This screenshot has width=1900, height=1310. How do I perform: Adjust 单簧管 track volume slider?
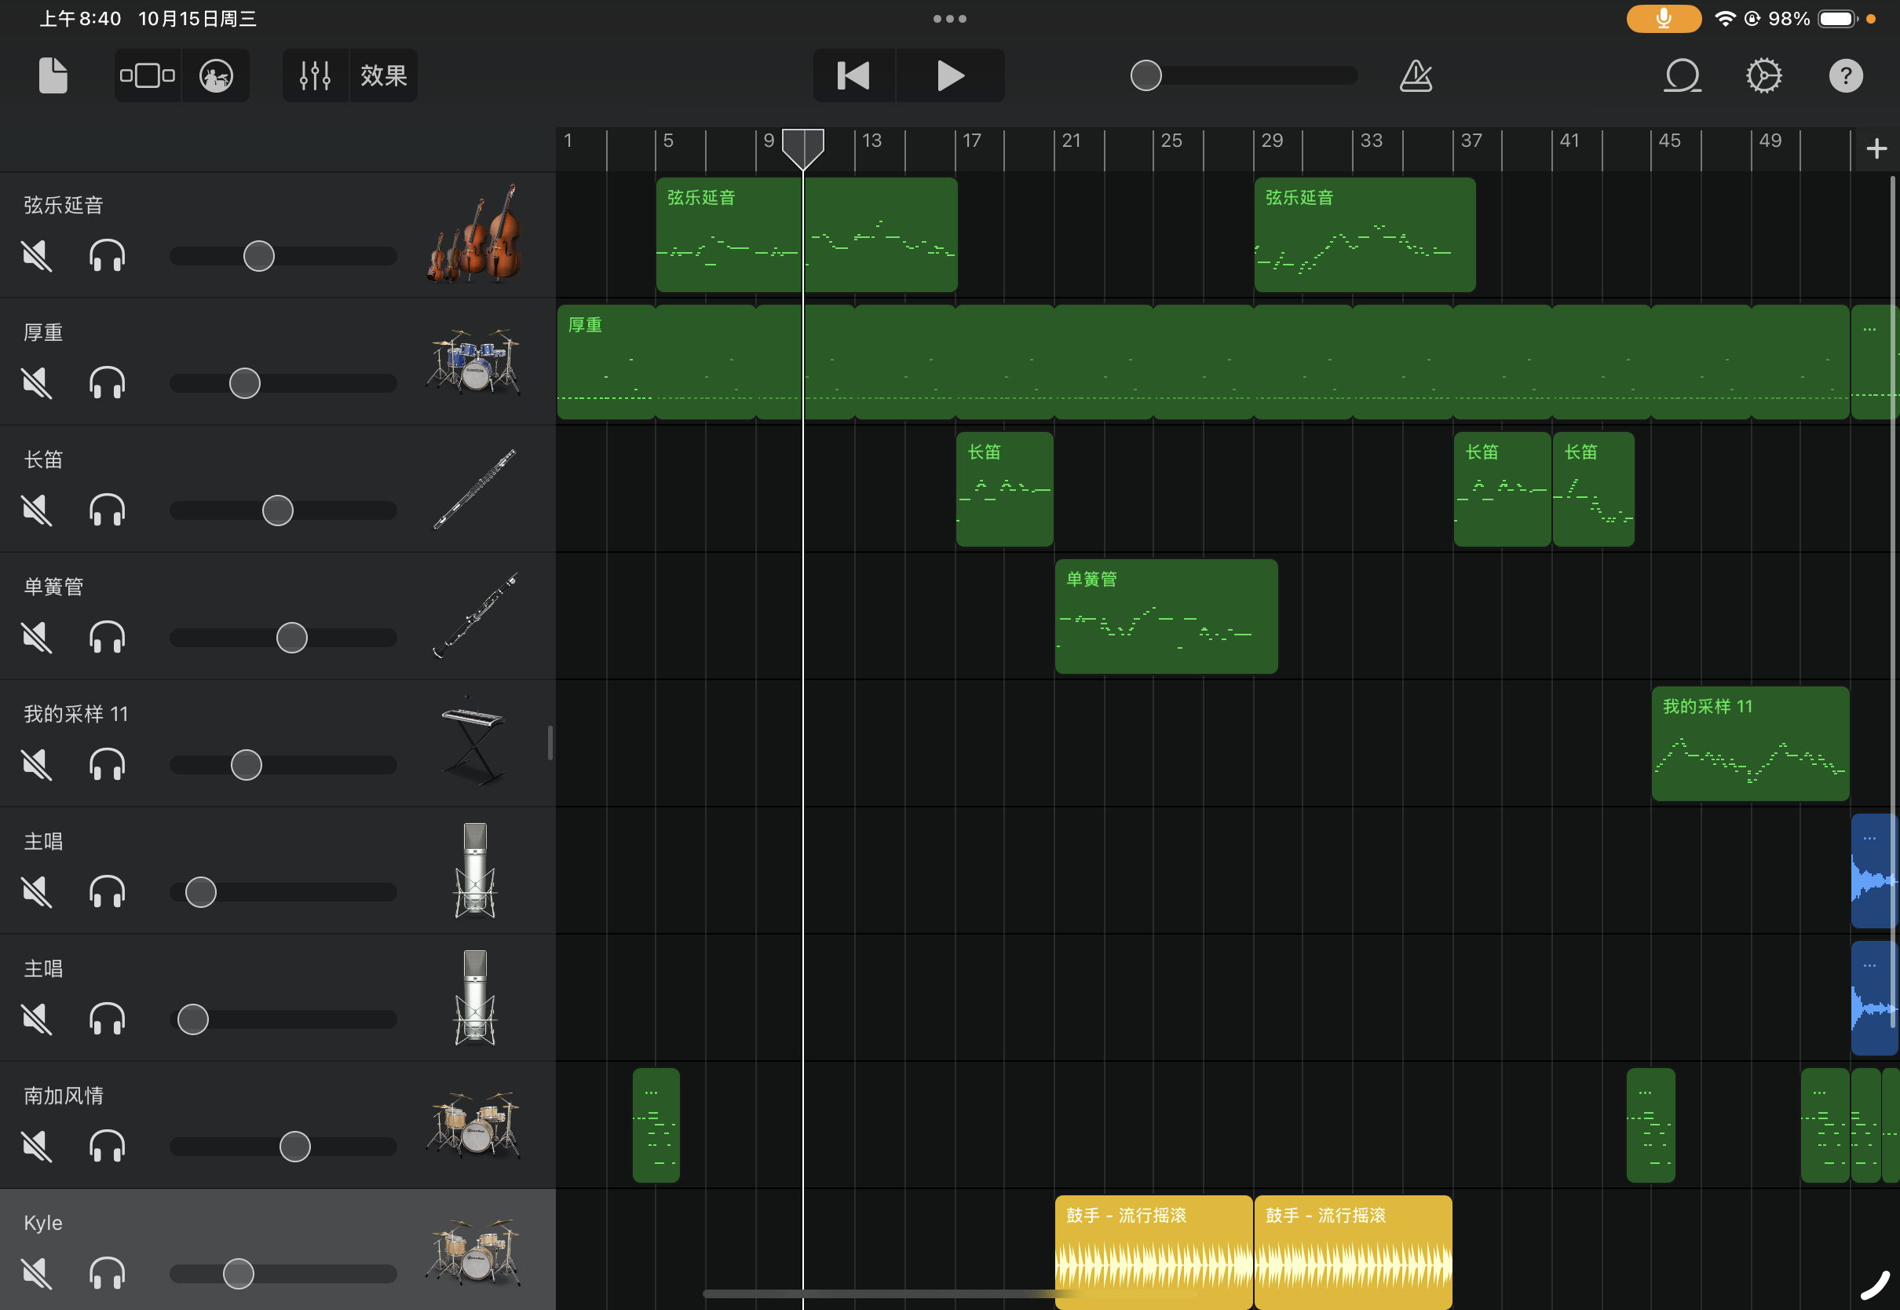pyautogui.click(x=292, y=638)
